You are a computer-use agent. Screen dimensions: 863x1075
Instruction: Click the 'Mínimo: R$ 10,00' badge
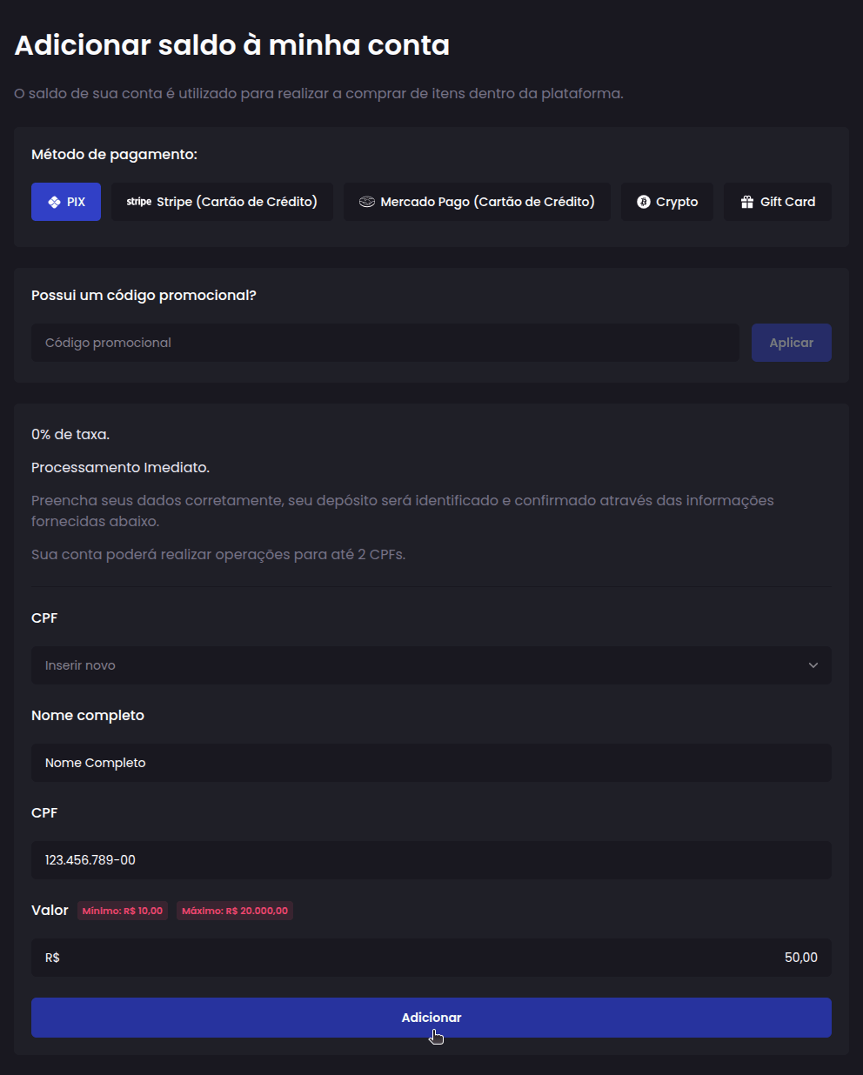point(122,911)
